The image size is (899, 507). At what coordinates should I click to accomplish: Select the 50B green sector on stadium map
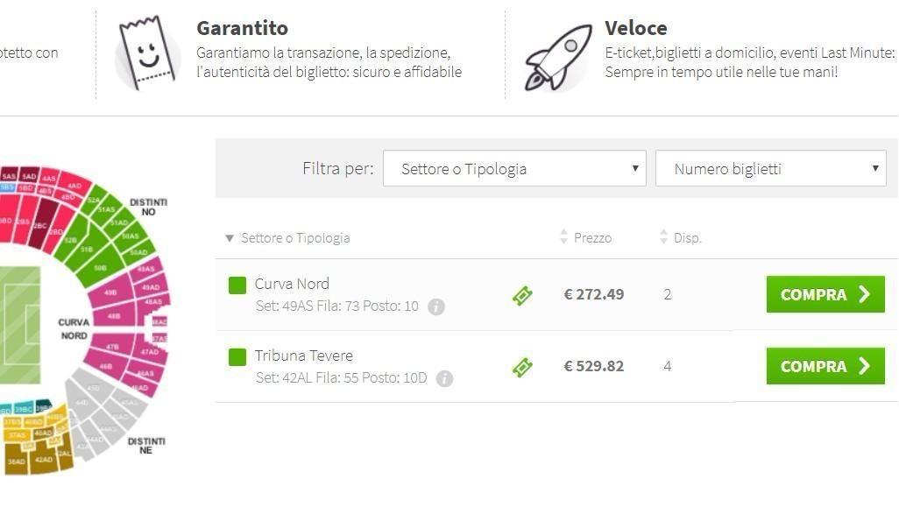pos(101,268)
